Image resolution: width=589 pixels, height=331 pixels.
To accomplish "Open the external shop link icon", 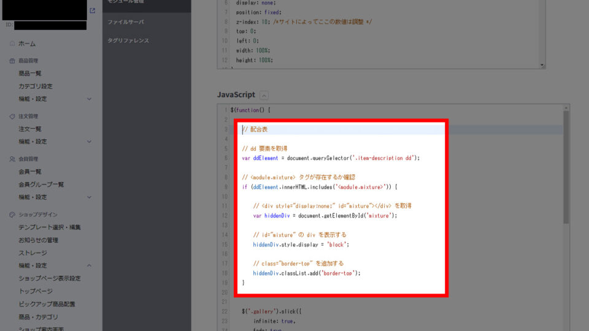I will (x=92, y=10).
